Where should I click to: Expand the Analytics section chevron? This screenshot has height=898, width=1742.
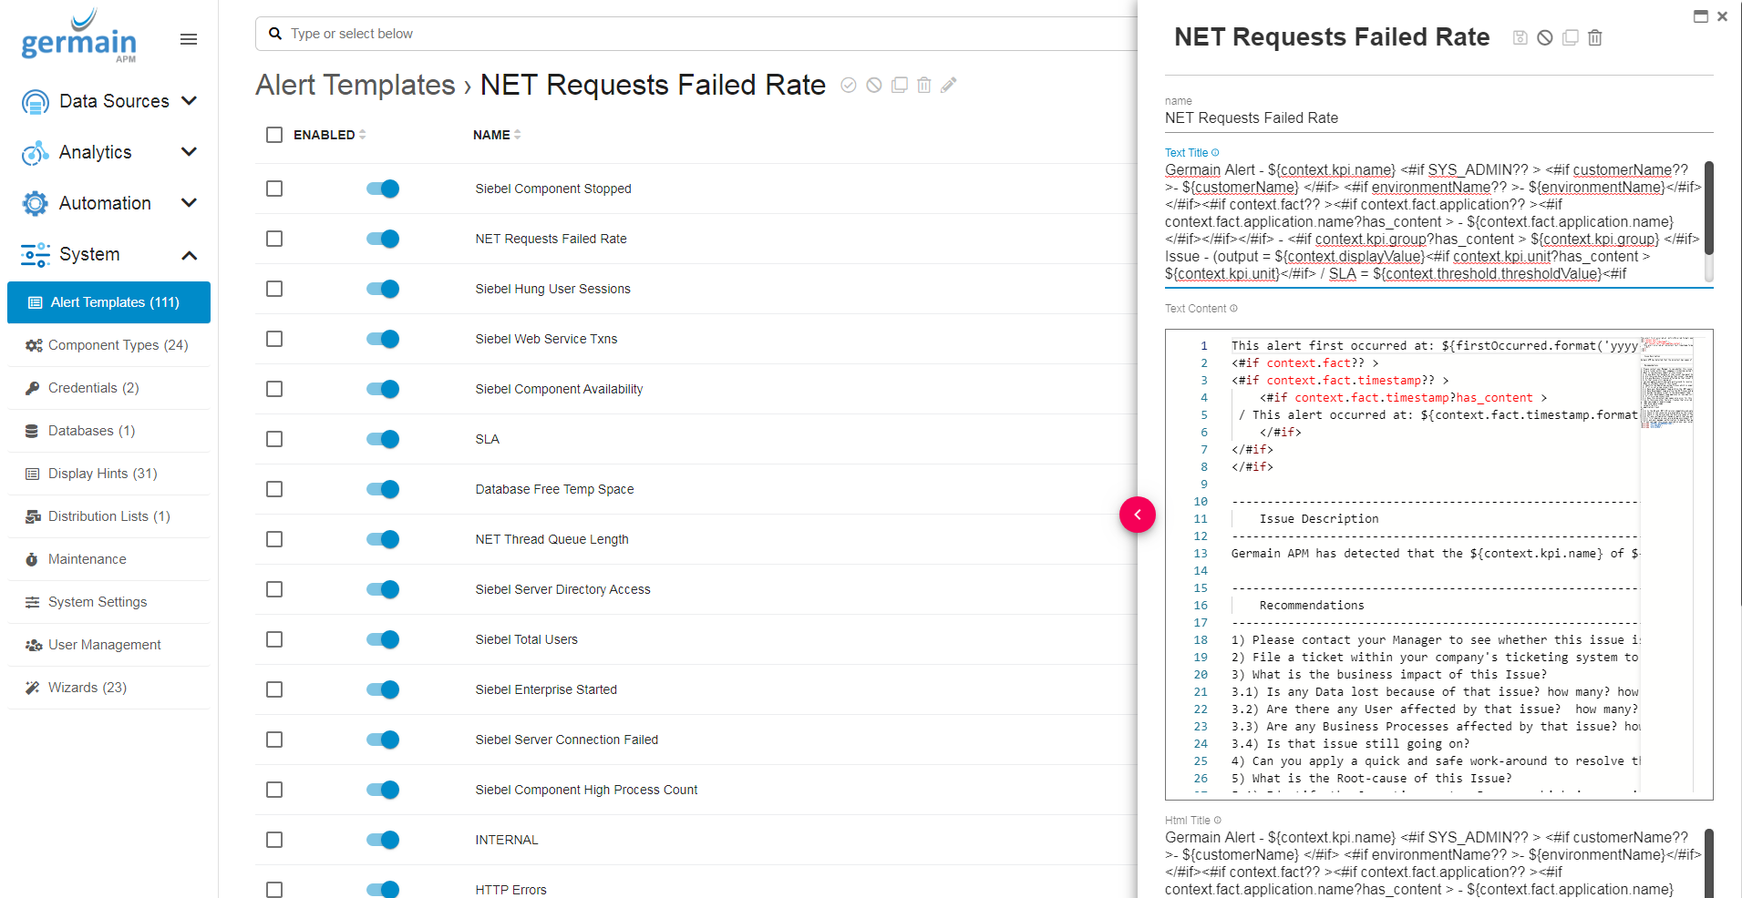point(190,152)
